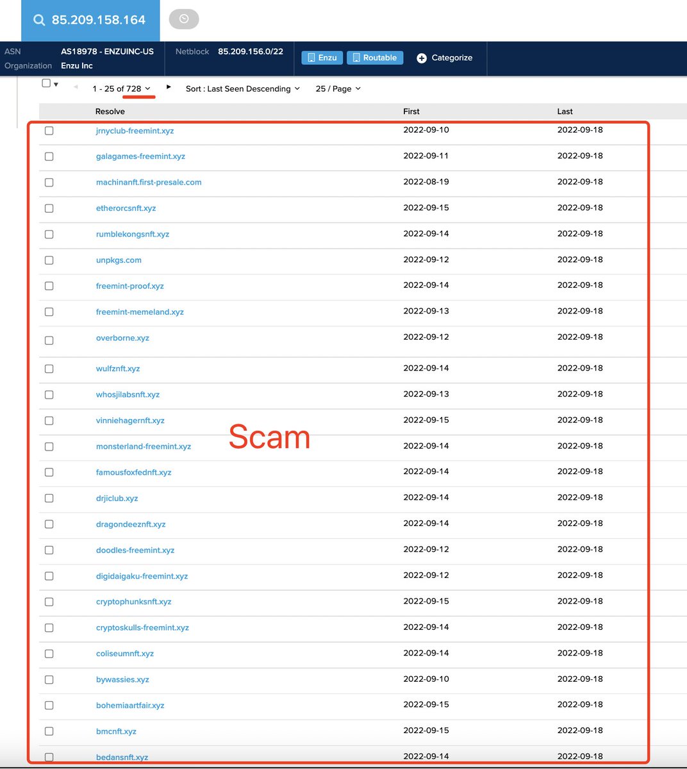Toggle the select-all checkbox in header

click(x=46, y=83)
